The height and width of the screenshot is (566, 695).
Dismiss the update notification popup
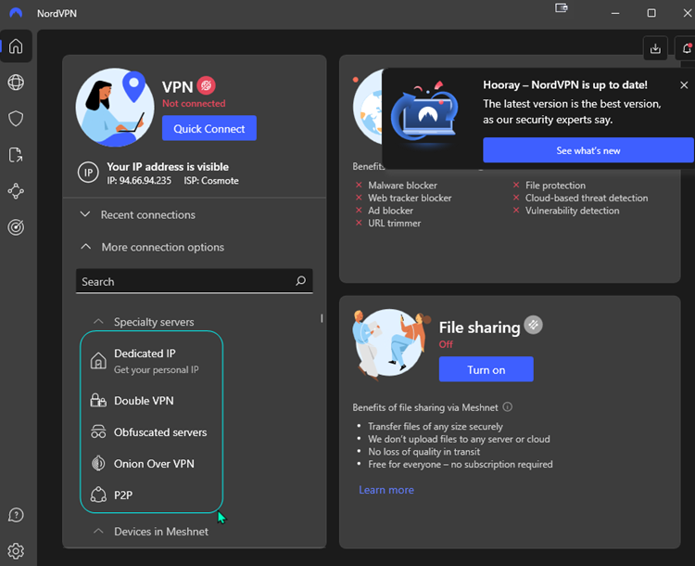point(684,84)
